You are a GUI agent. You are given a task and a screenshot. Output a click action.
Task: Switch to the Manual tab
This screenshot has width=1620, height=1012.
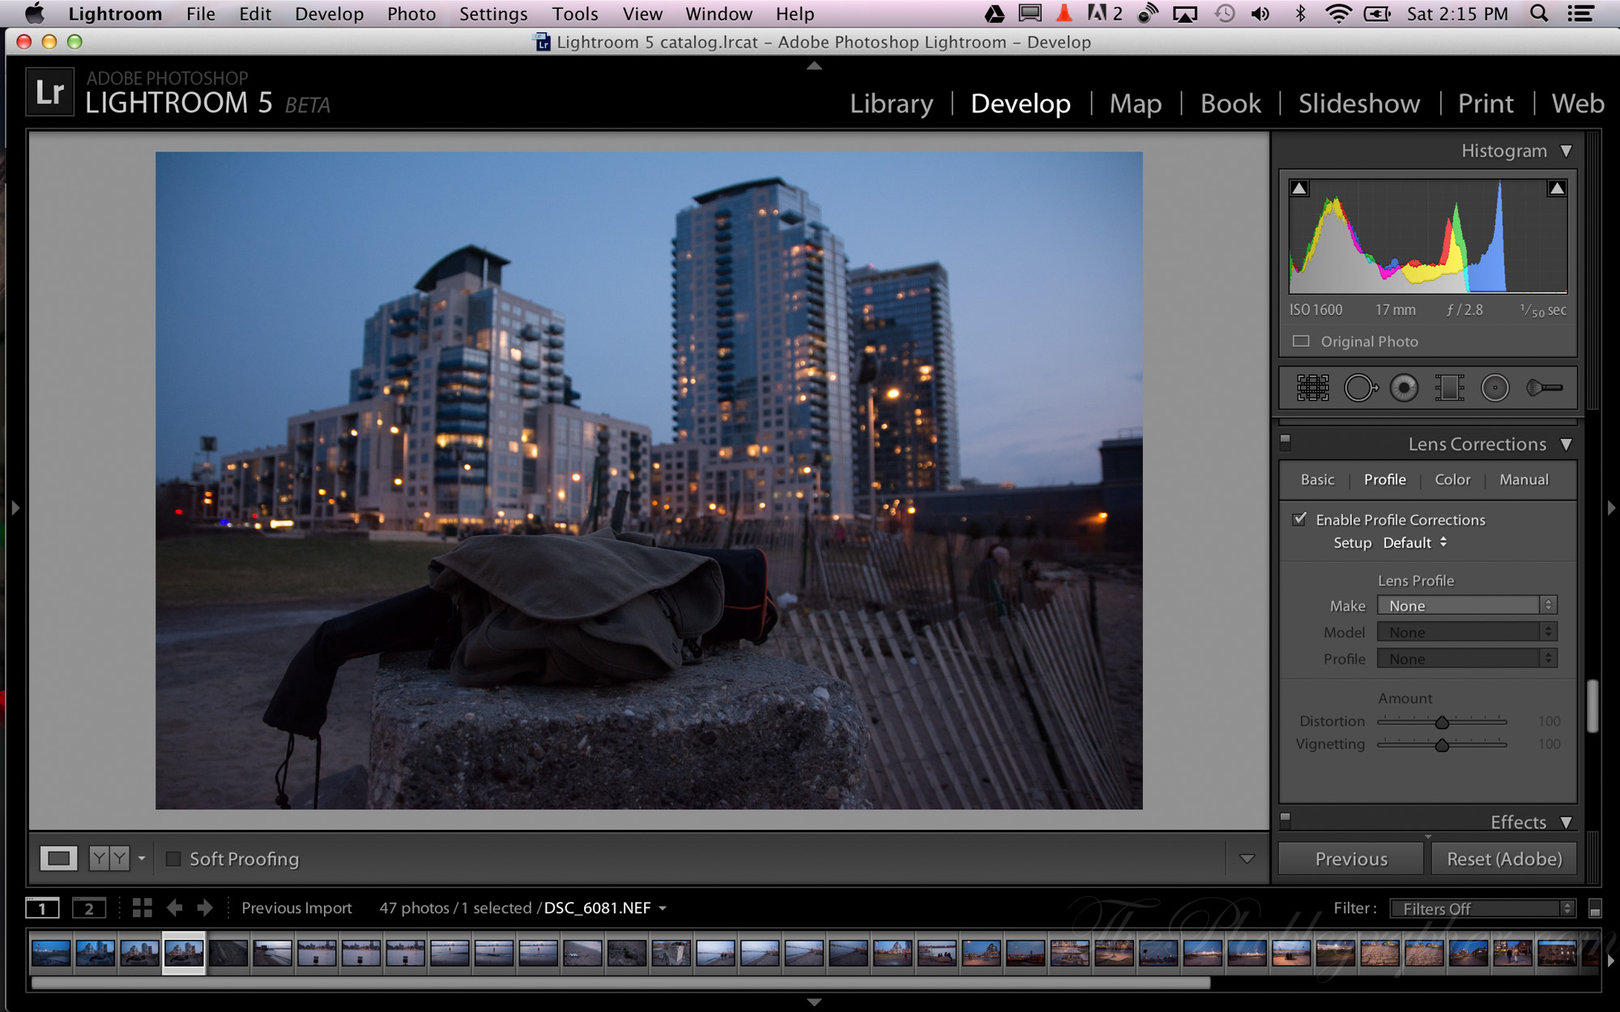pos(1524,479)
